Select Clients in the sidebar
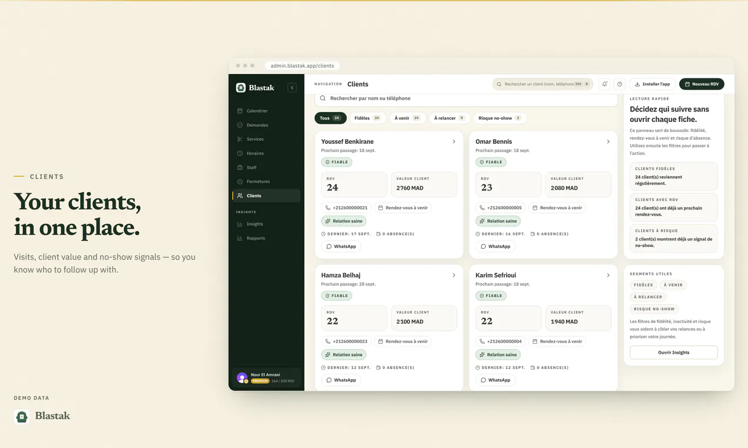Image resolution: width=748 pixels, height=448 pixels. pyautogui.click(x=266, y=196)
